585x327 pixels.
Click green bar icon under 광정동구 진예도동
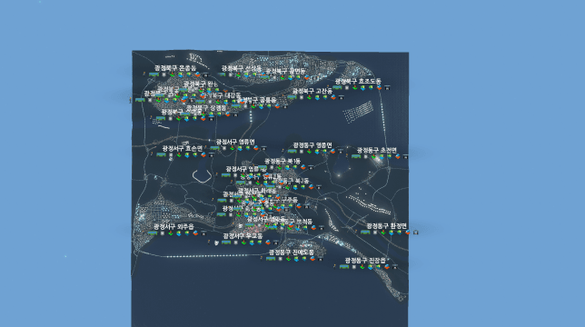click(x=271, y=259)
